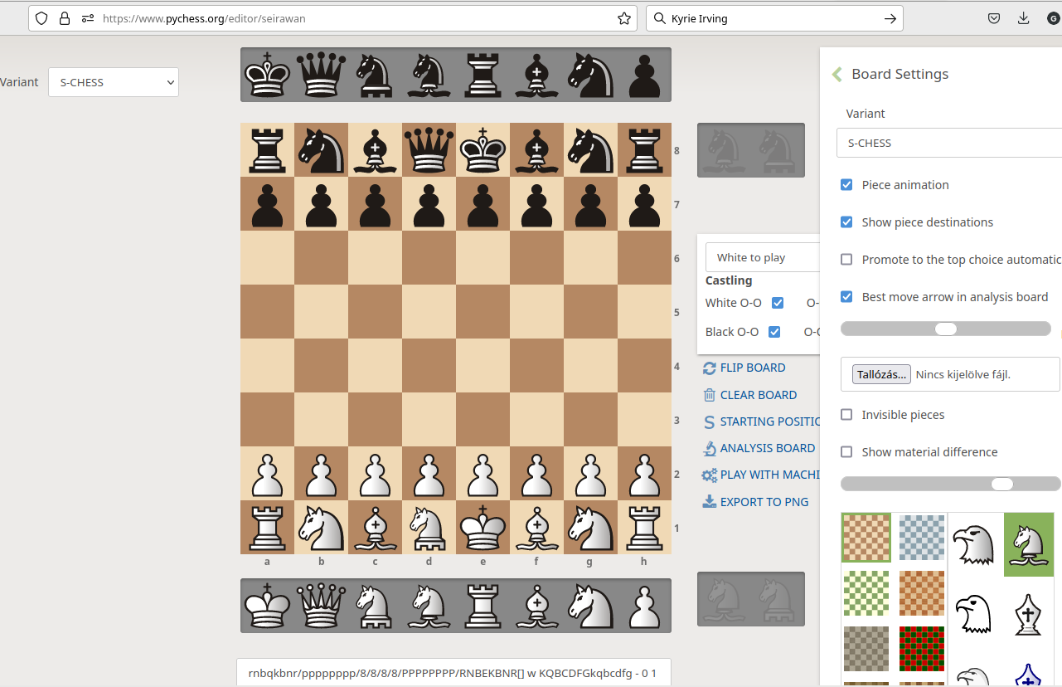The width and height of the screenshot is (1062, 687).
Task: Click the black queen on d8
Action: click(x=429, y=150)
